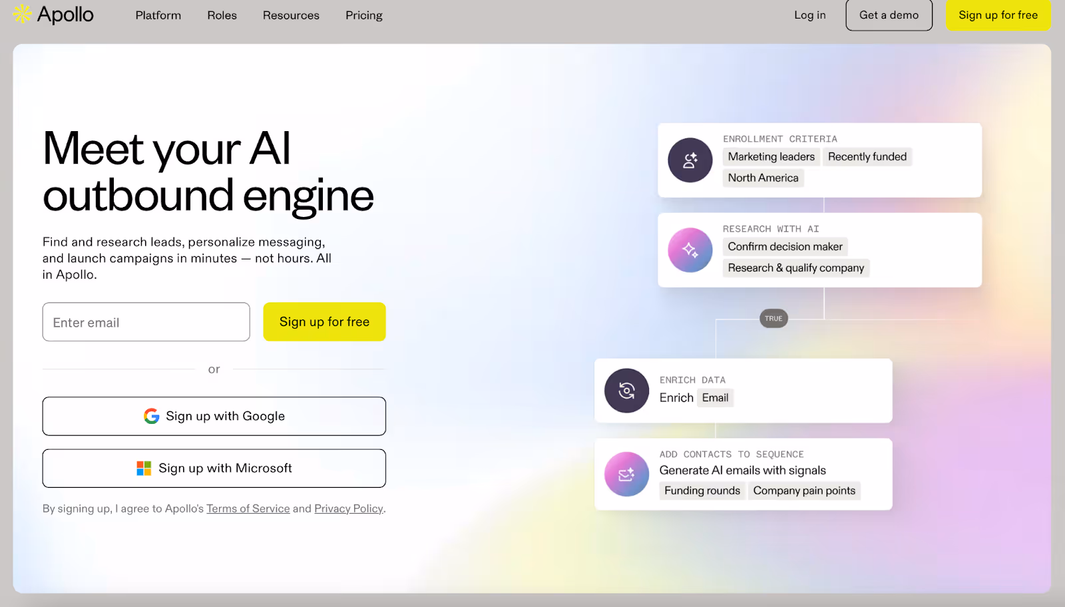Toggle the North America criteria chip
This screenshot has width=1065, height=607.
pos(763,178)
